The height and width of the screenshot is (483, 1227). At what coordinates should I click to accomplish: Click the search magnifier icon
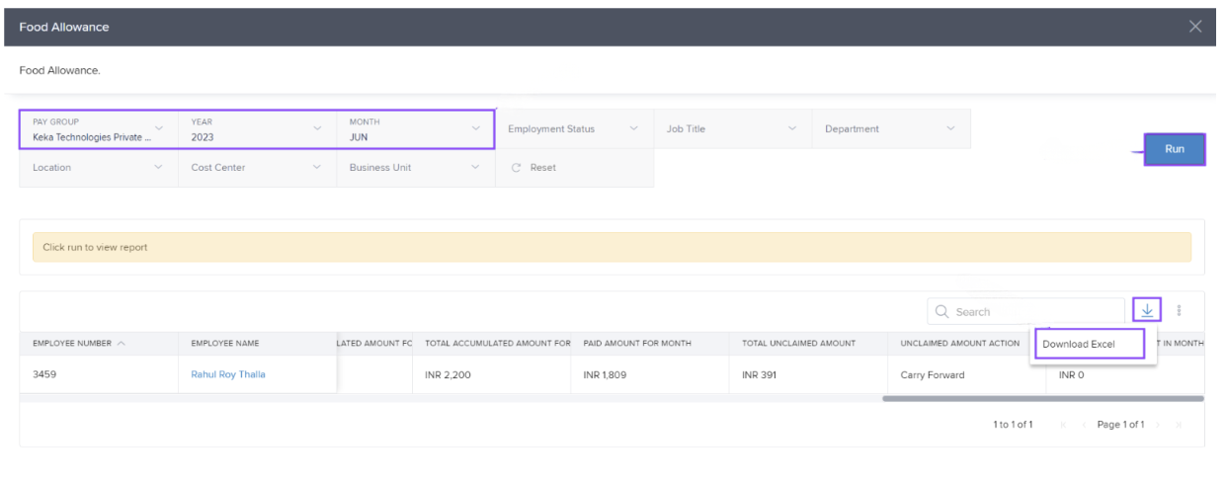point(942,312)
